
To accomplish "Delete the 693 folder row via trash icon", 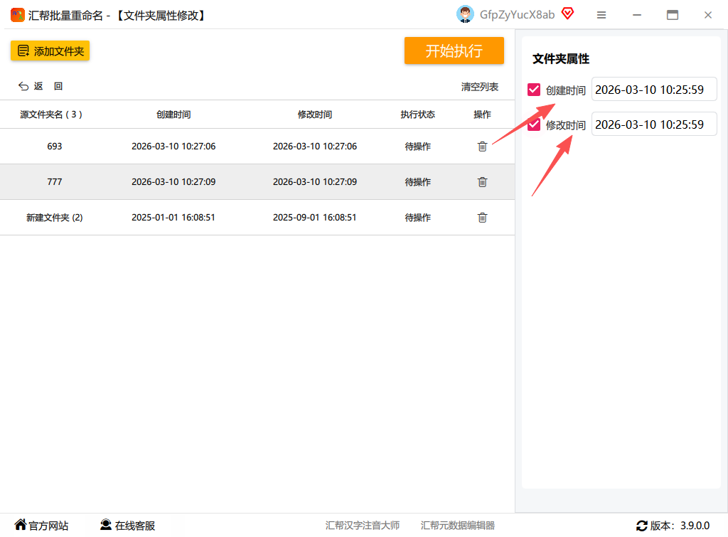I will point(483,147).
